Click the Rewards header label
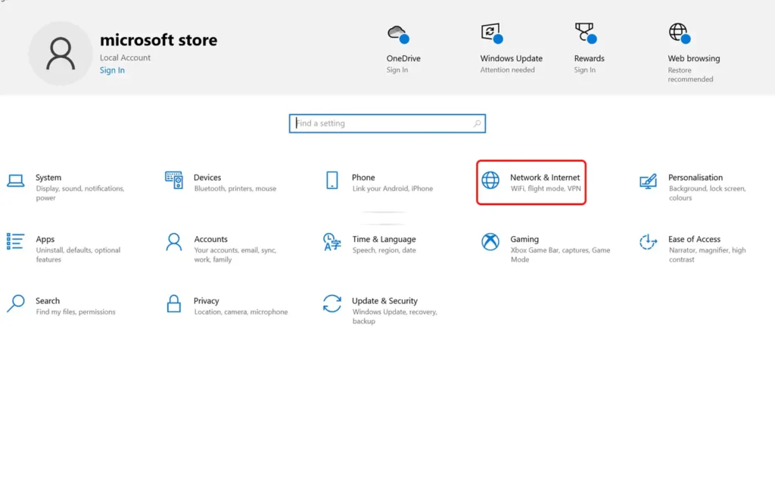The image size is (775, 484). pos(589,58)
